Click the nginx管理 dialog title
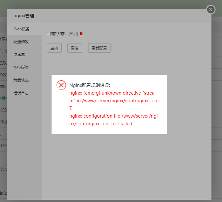Image resolution: width=222 pixels, height=202 pixels. pyautogui.click(x=24, y=16)
